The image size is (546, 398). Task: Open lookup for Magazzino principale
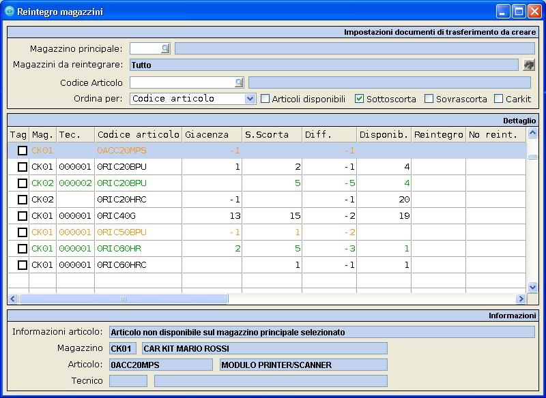coord(165,48)
